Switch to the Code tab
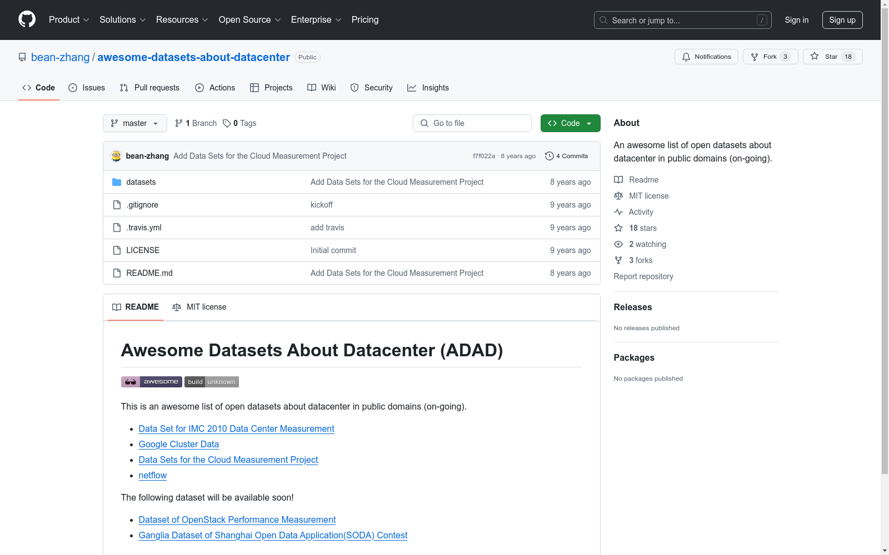Viewport: 889px width, 555px height. tap(39, 88)
